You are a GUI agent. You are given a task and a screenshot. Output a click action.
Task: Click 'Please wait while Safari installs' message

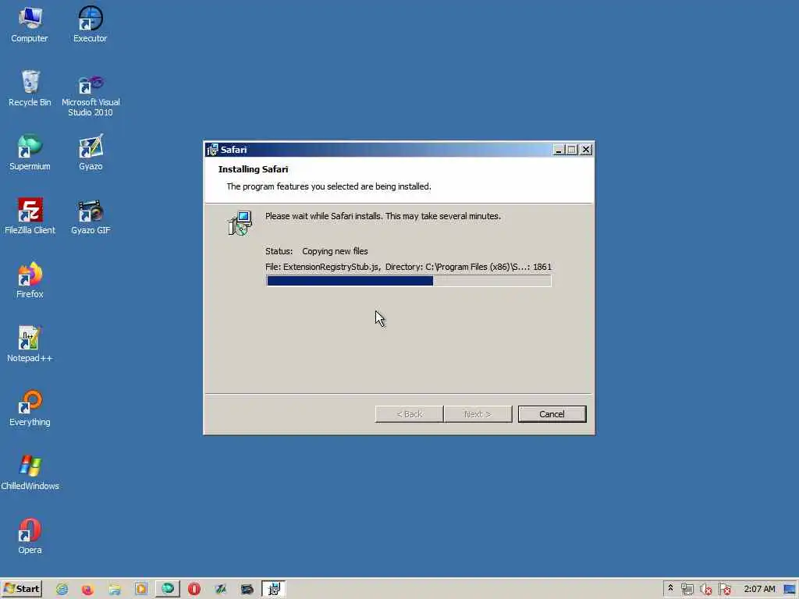[382, 216]
